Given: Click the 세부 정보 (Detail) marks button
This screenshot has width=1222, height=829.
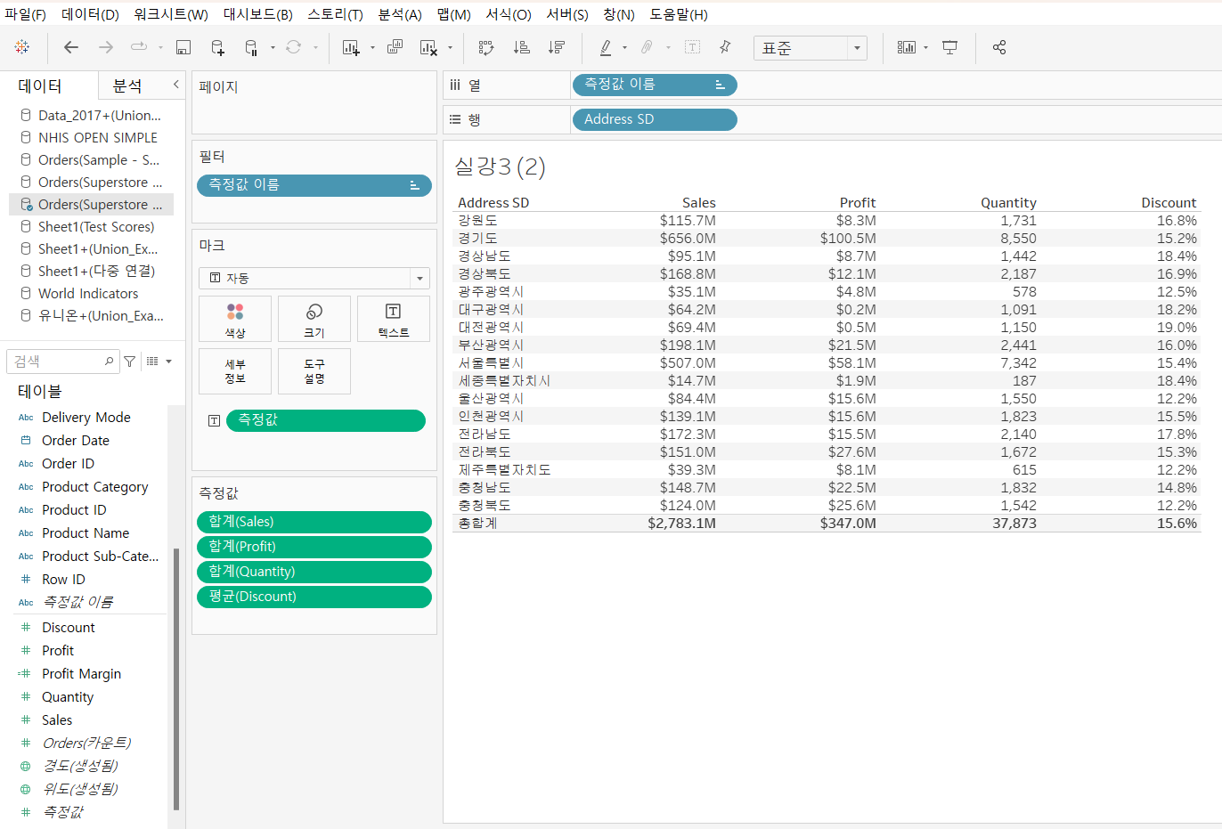Looking at the screenshot, I should (235, 371).
